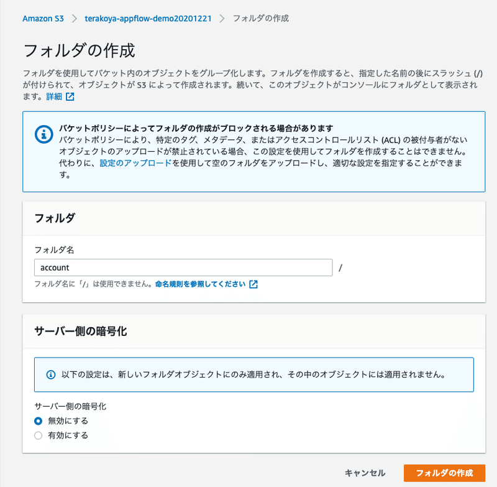497x487 pixels.
Task: Click the orange フォルダの作成 button
Action: pyautogui.click(x=445, y=473)
